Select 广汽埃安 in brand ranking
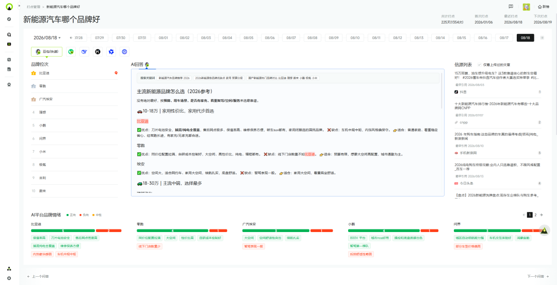This screenshot has height=285, width=557. tap(74, 99)
